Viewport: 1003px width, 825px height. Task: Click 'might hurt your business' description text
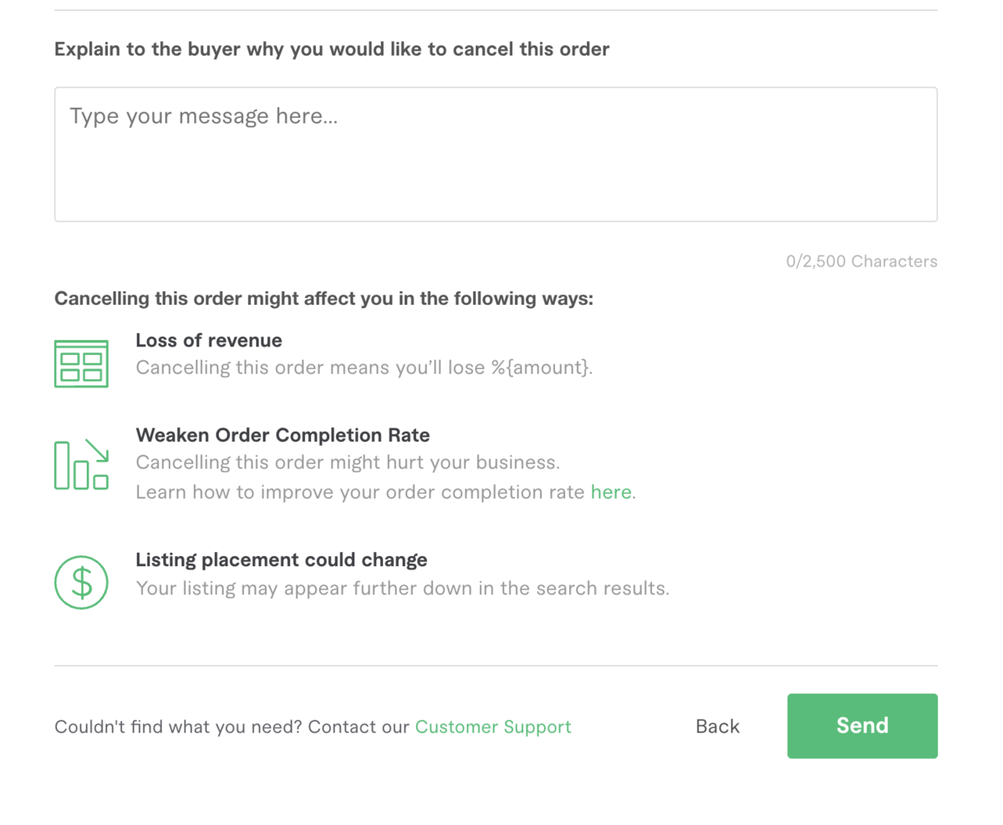coord(348,462)
